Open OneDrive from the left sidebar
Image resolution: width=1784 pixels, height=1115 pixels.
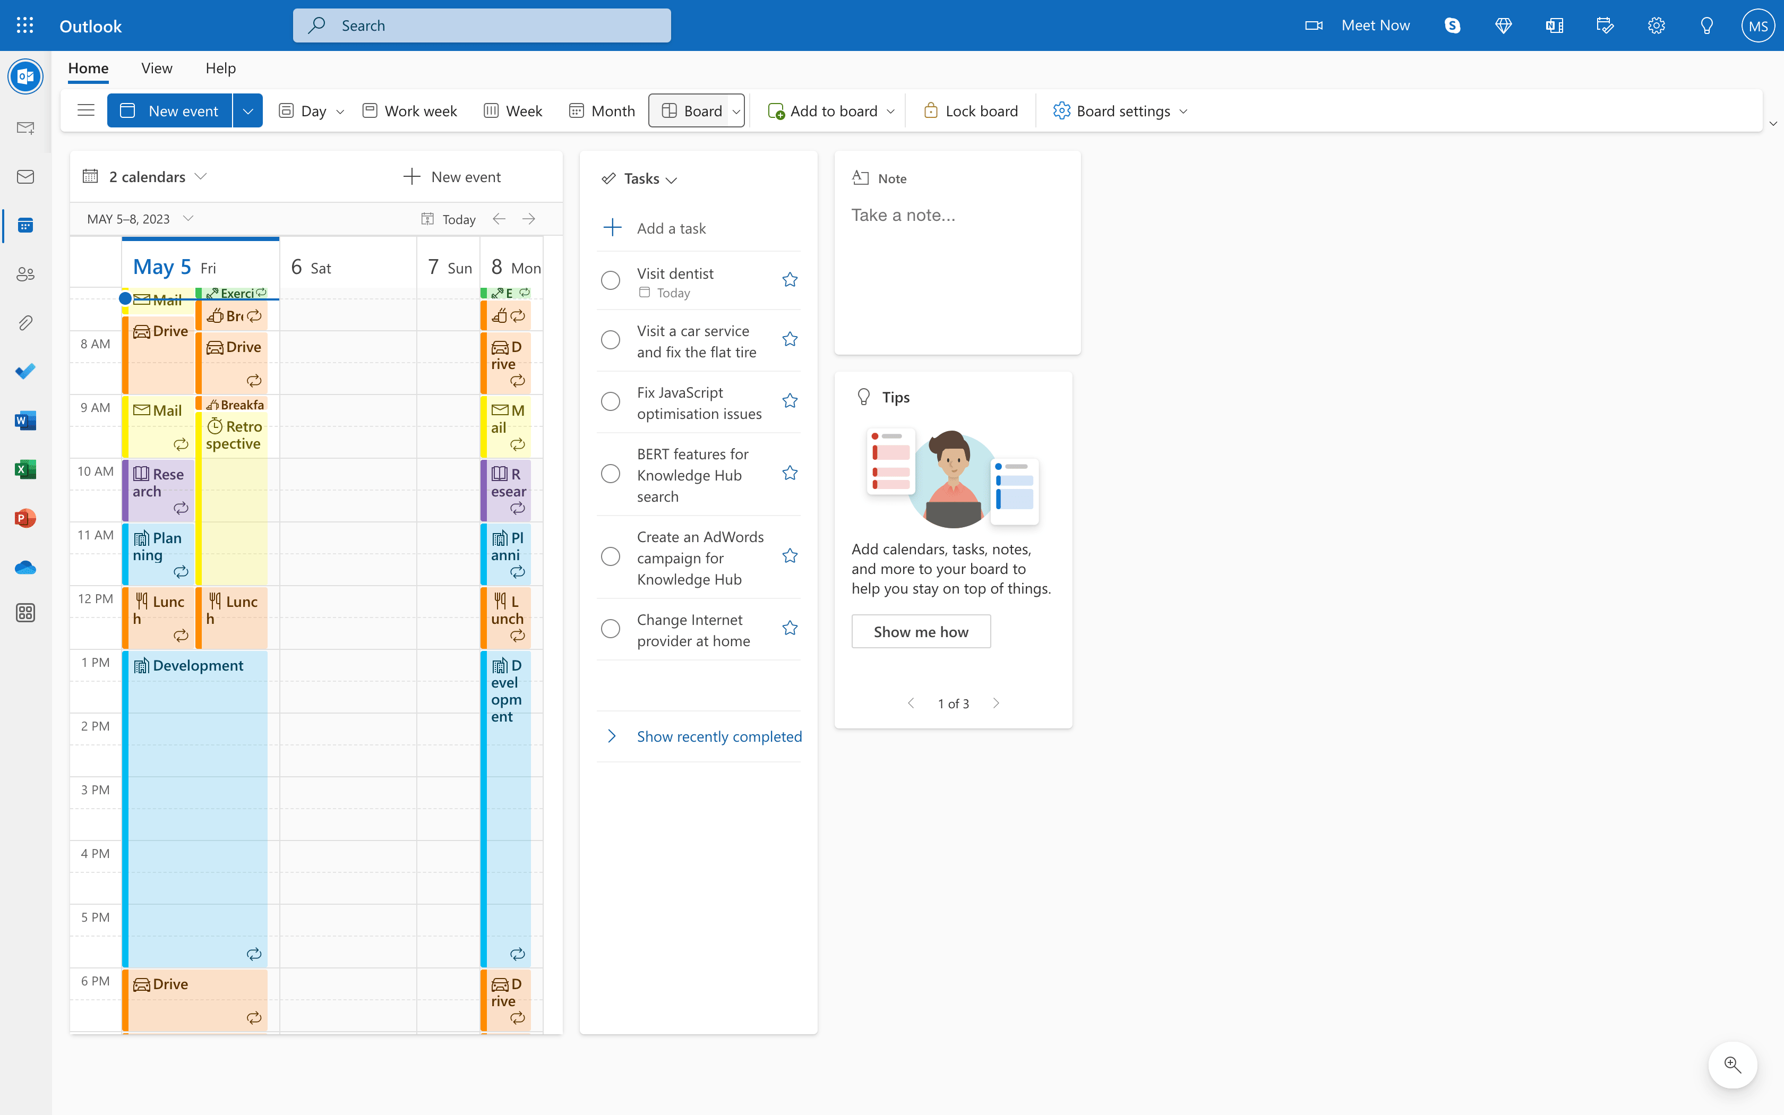[26, 567]
